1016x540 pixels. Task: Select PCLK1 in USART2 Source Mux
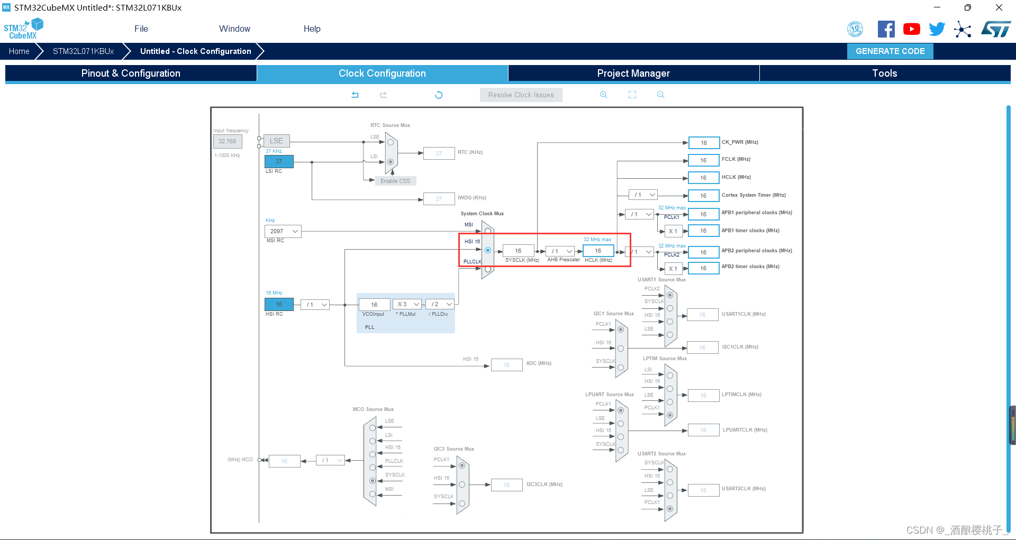click(670, 509)
